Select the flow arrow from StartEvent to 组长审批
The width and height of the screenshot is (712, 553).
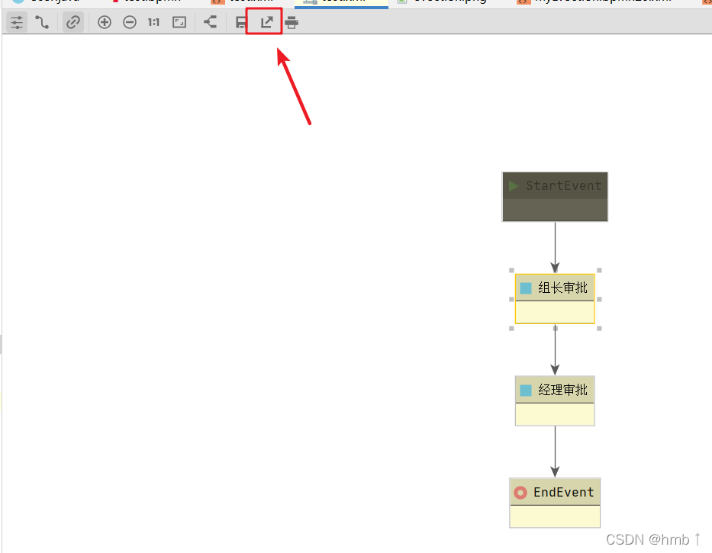(x=555, y=247)
